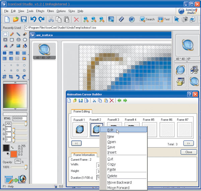Click the Test toolbar button
Screen dimensions: 201x191
(164, 19)
